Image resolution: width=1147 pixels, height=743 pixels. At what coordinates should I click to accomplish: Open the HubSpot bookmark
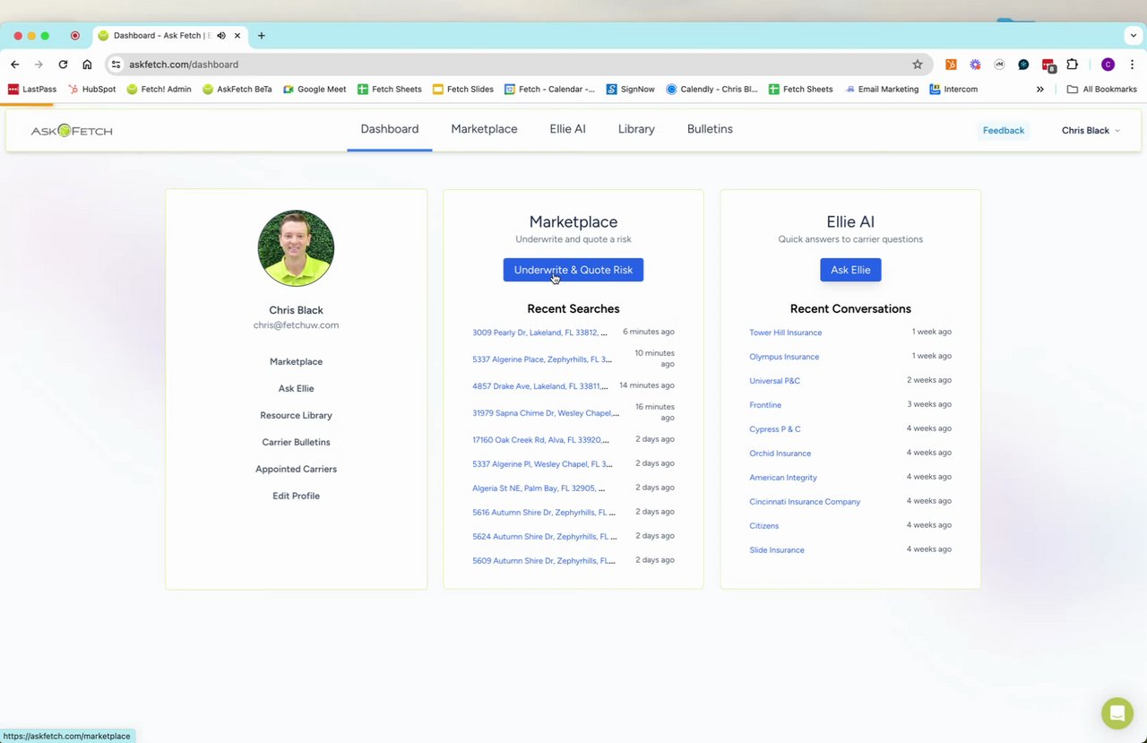[92, 90]
